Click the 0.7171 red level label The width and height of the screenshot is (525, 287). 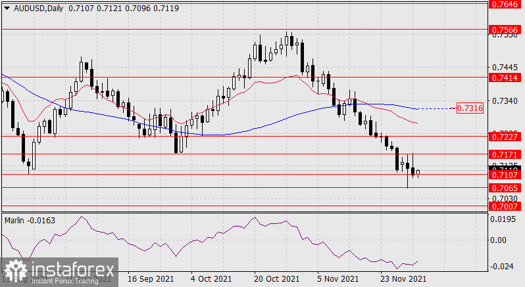pos(505,155)
